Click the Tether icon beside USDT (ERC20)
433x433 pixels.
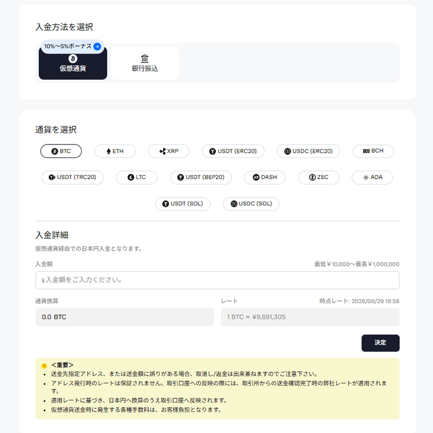[212, 152]
